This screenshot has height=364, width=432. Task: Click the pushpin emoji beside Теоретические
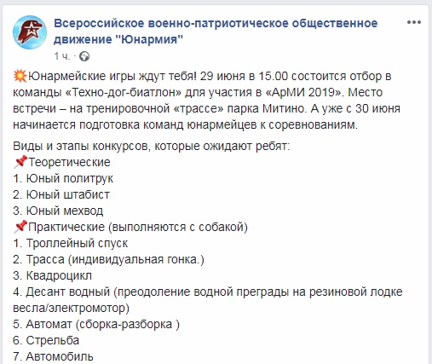coord(20,162)
